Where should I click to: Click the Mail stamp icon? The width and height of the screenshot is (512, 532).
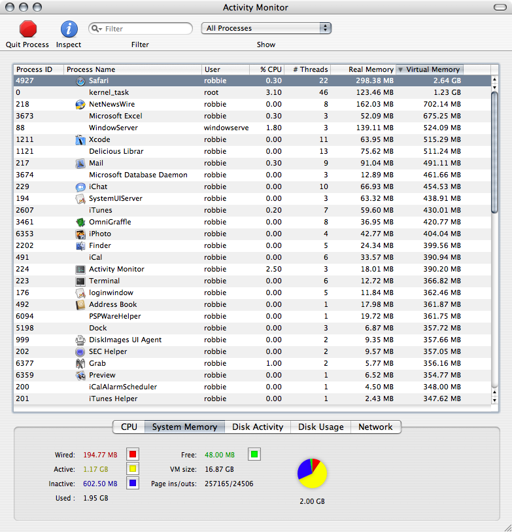coord(80,163)
